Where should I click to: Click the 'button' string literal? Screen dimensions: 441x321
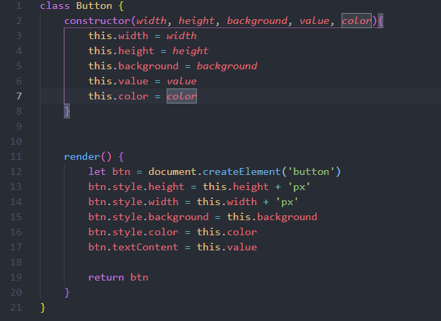(311, 171)
